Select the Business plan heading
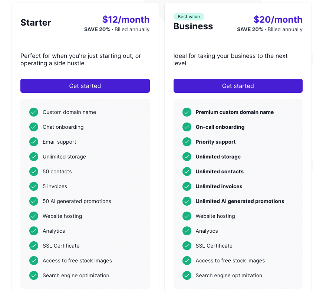Screen dimensions: 313x291 [193, 26]
